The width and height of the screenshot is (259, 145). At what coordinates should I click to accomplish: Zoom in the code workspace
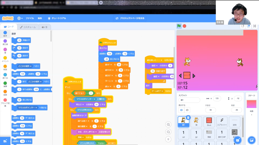pyautogui.click(x=168, y=125)
